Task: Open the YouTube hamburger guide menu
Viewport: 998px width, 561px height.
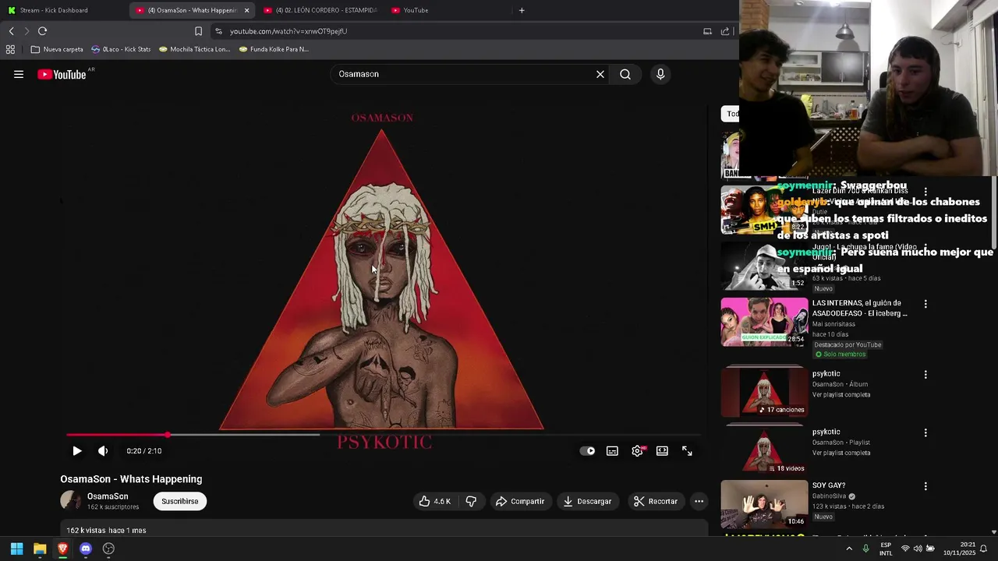Action: 19,74
